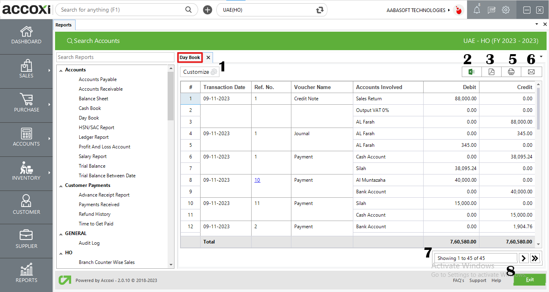549x292 pixels.
Task: Click in the Search Reports field
Action: click(115, 57)
